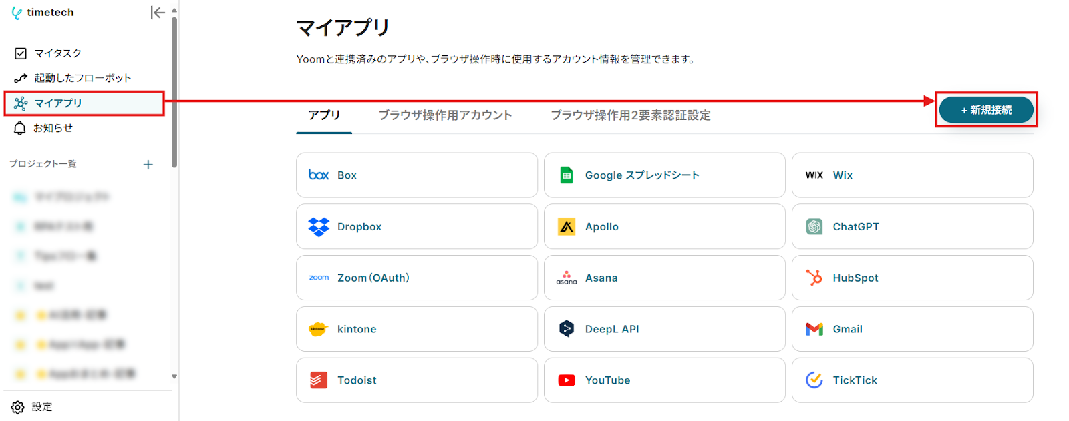Open ブラウザ操作用2要素認証設定 tab
This screenshot has height=421, width=1069.
click(630, 115)
